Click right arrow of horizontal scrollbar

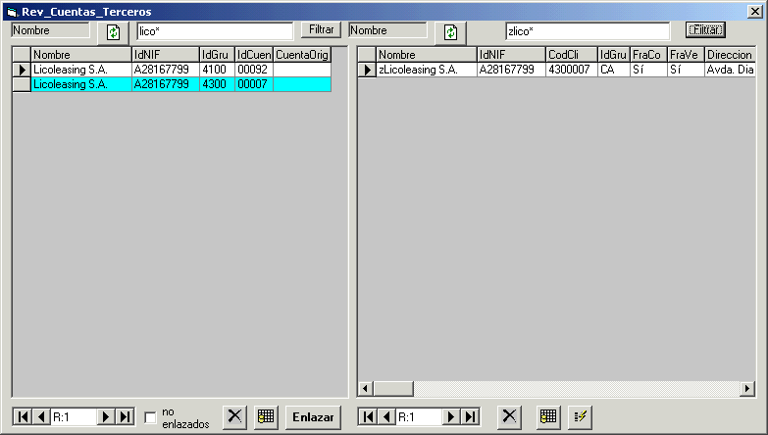747,388
